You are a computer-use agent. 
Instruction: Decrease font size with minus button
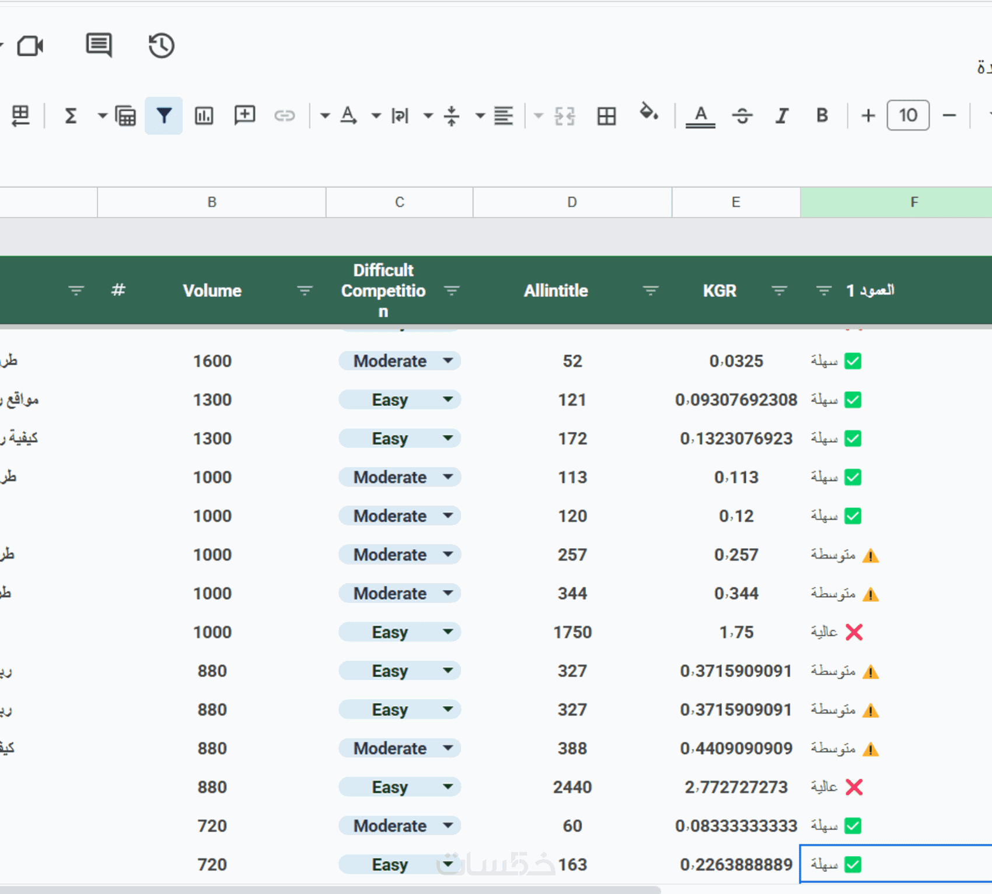coord(949,115)
